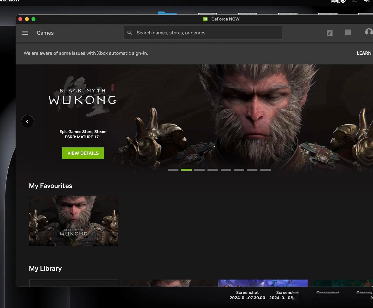Click the GeForce NOW title bar logo

coord(205,19)
